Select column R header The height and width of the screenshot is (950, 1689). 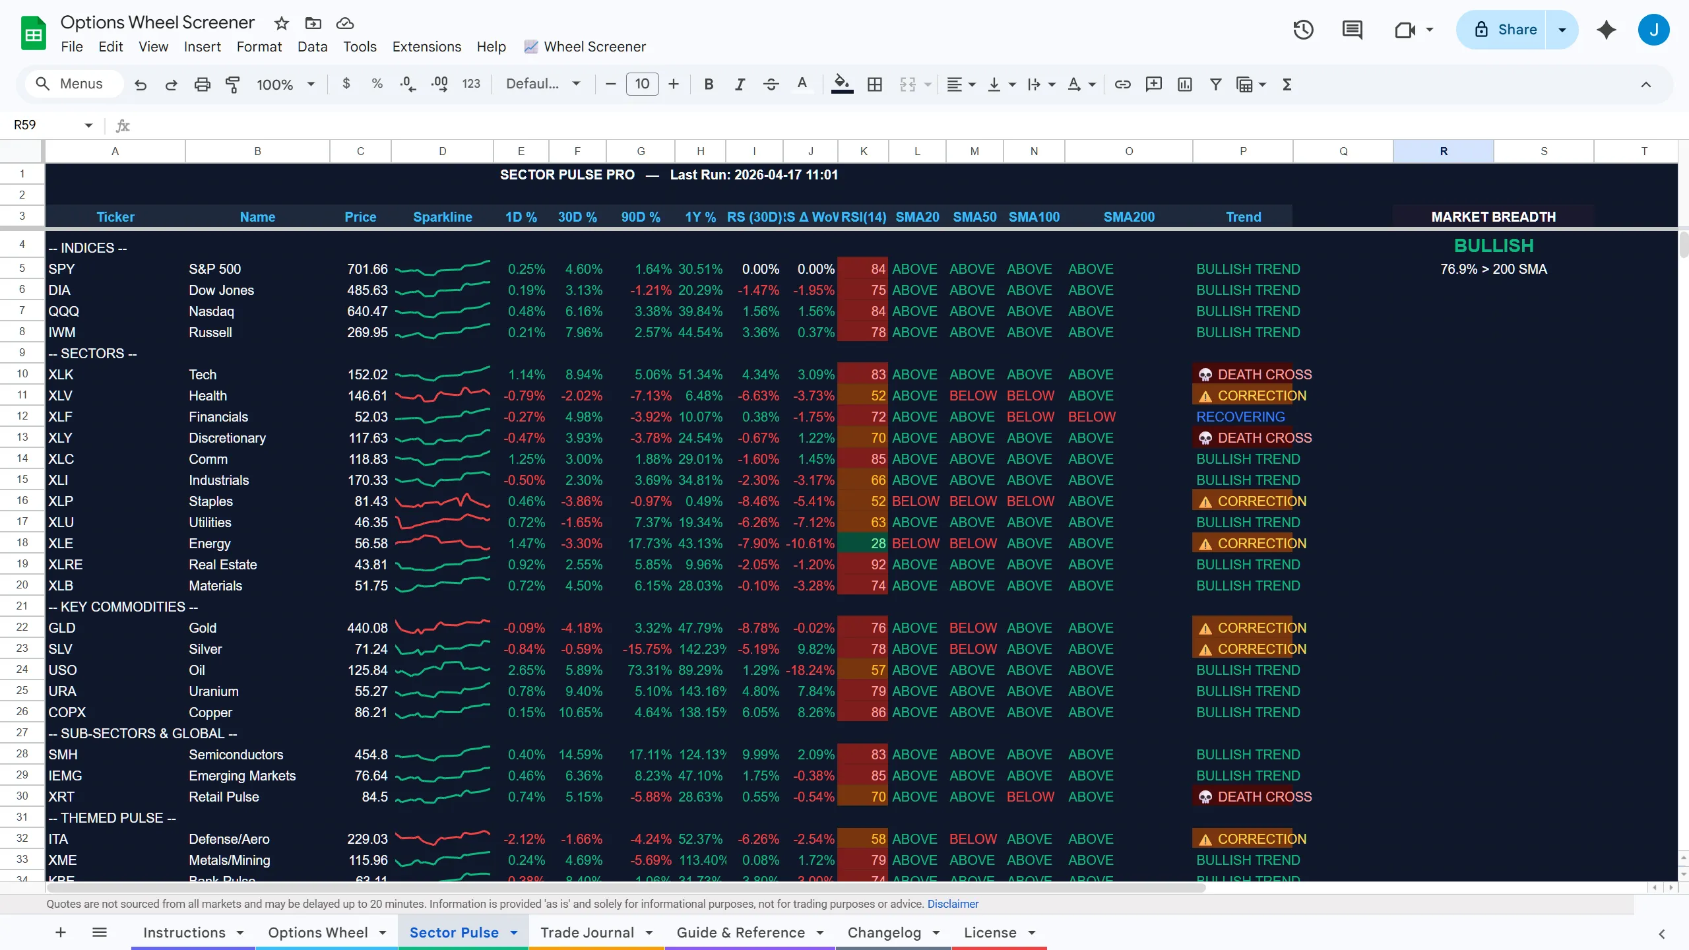(1443, 151)
